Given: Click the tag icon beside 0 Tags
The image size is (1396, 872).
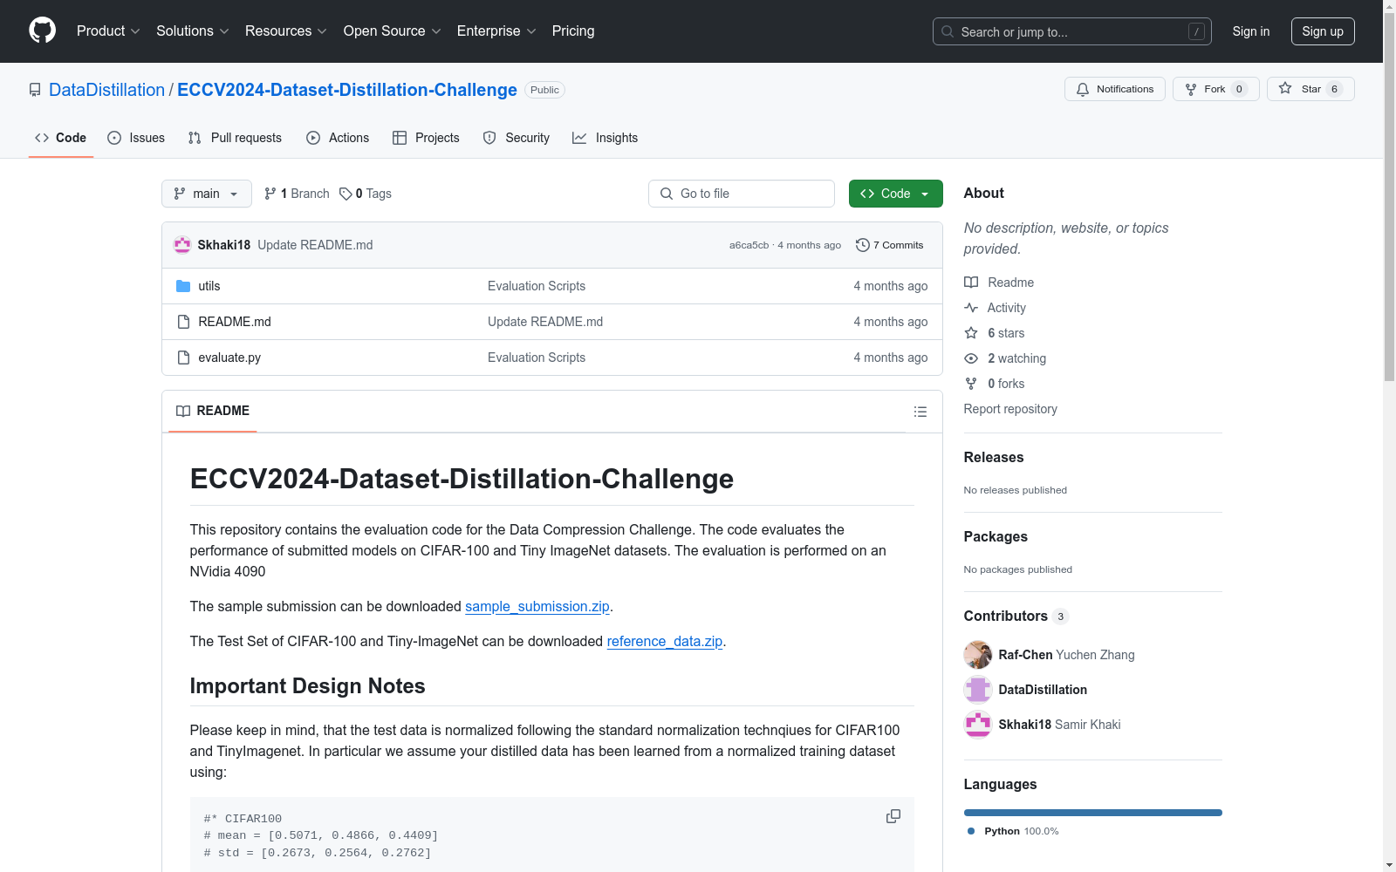Looking at the screenshot, I should coord(346,194).
